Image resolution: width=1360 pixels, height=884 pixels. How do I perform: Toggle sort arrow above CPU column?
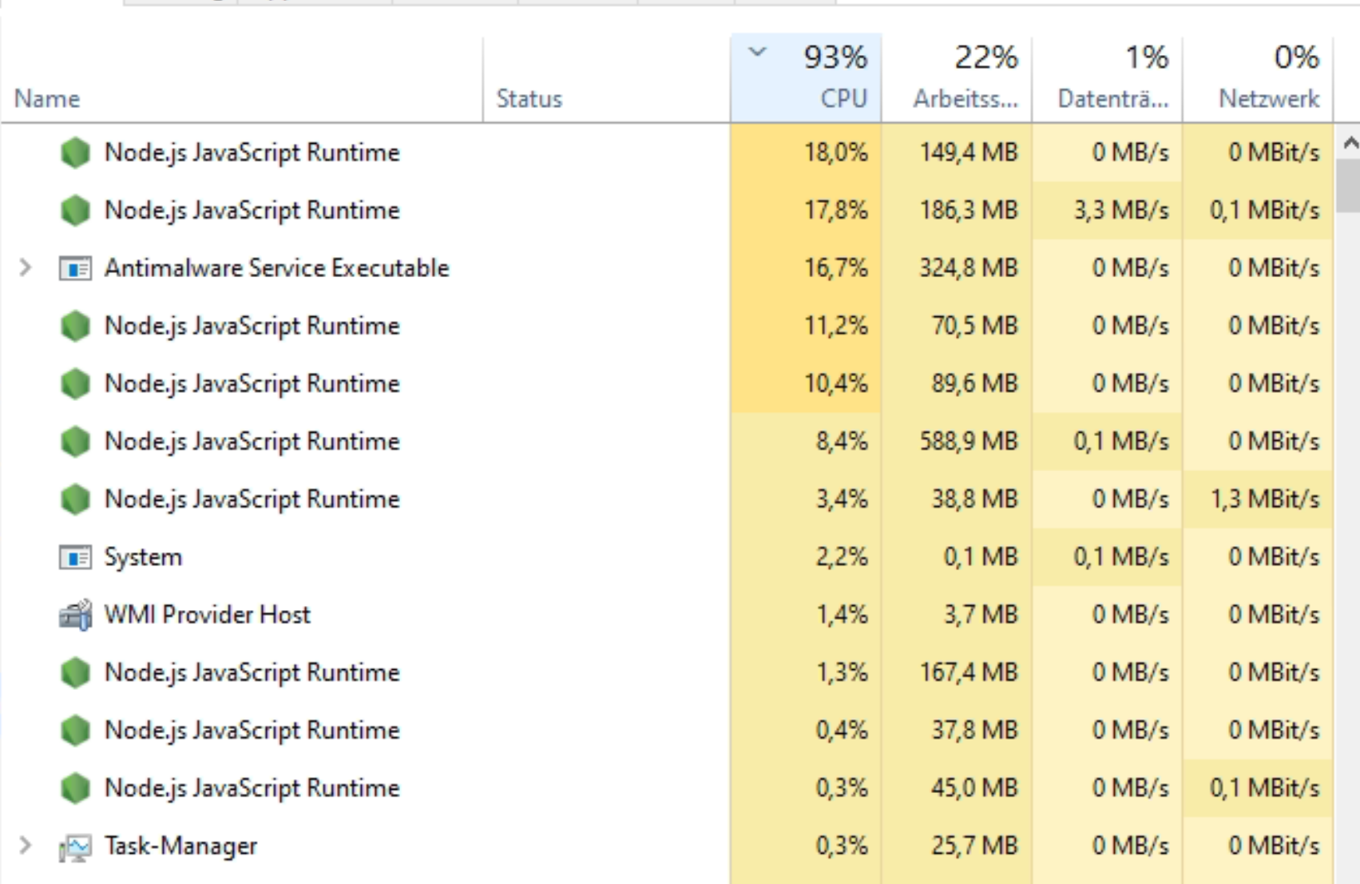[x=757, y=53]
